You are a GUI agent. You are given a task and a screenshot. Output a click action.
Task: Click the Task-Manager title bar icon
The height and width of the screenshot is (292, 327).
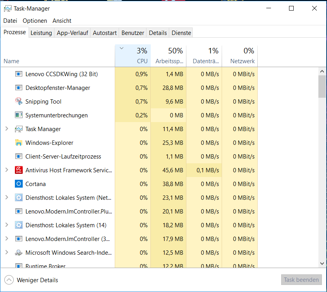[8, 9]
